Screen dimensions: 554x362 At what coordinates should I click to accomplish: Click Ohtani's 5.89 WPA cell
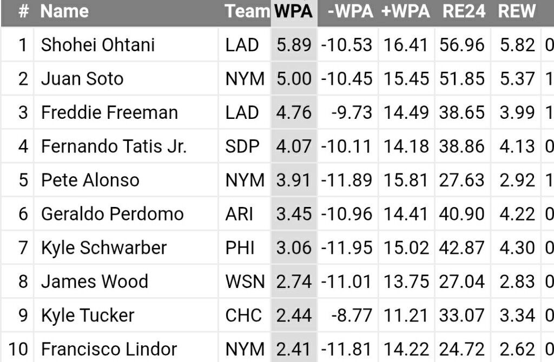pyautogui.click(x=294, y=45)
